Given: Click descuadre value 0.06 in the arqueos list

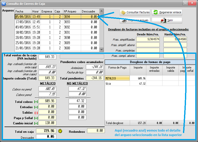Looking at the screenshot, I should (90, 17).
